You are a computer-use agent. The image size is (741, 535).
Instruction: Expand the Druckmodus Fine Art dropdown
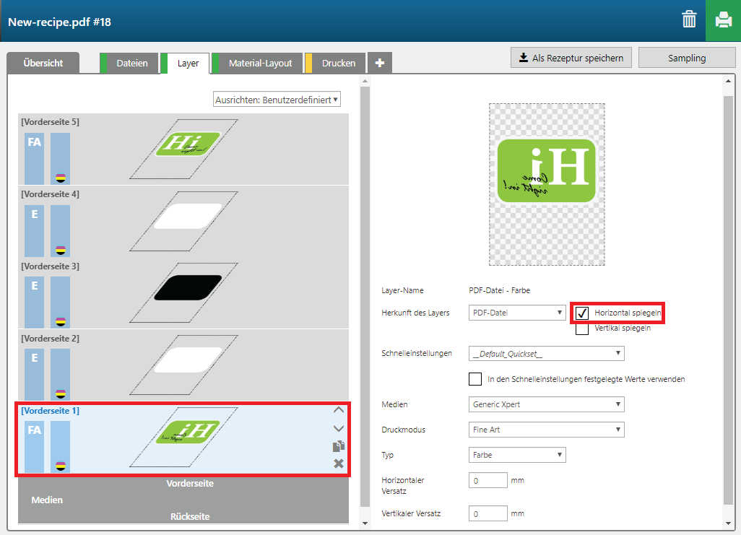[x=546, y=430]
